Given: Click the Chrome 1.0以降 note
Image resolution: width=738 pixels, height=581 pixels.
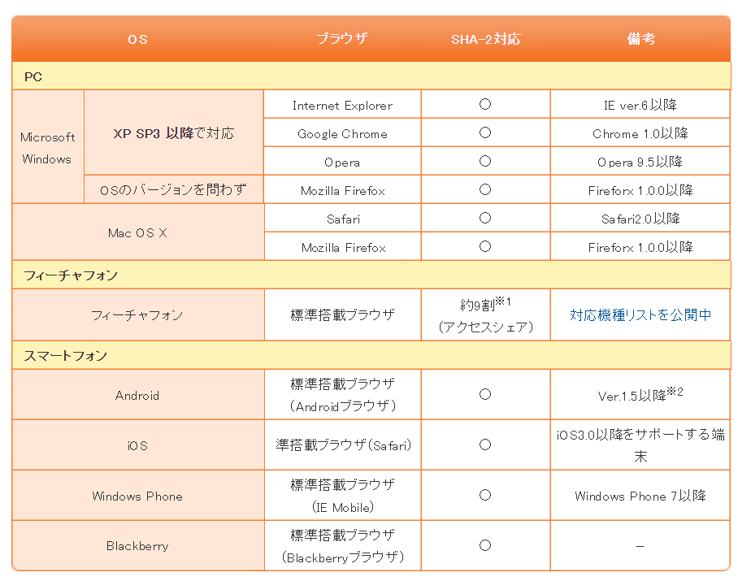Looking at the screenshot, I should tap(640, 133).
